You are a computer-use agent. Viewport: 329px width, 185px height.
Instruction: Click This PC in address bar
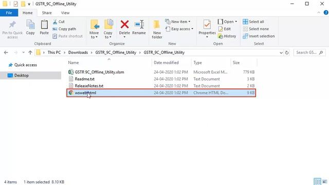(x=54, y=52)
